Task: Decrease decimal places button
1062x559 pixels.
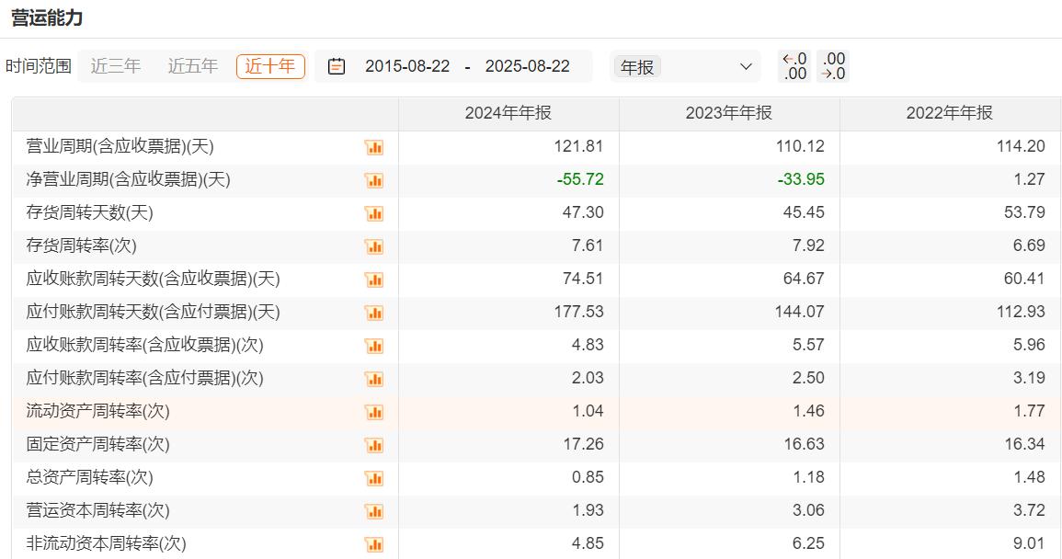Action: point(832,66)
